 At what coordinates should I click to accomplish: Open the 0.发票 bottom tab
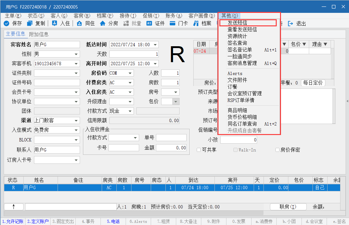[239, 221]
